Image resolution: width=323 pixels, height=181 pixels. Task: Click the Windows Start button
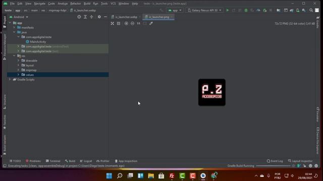pyautogui.click(x=110, y=175)
